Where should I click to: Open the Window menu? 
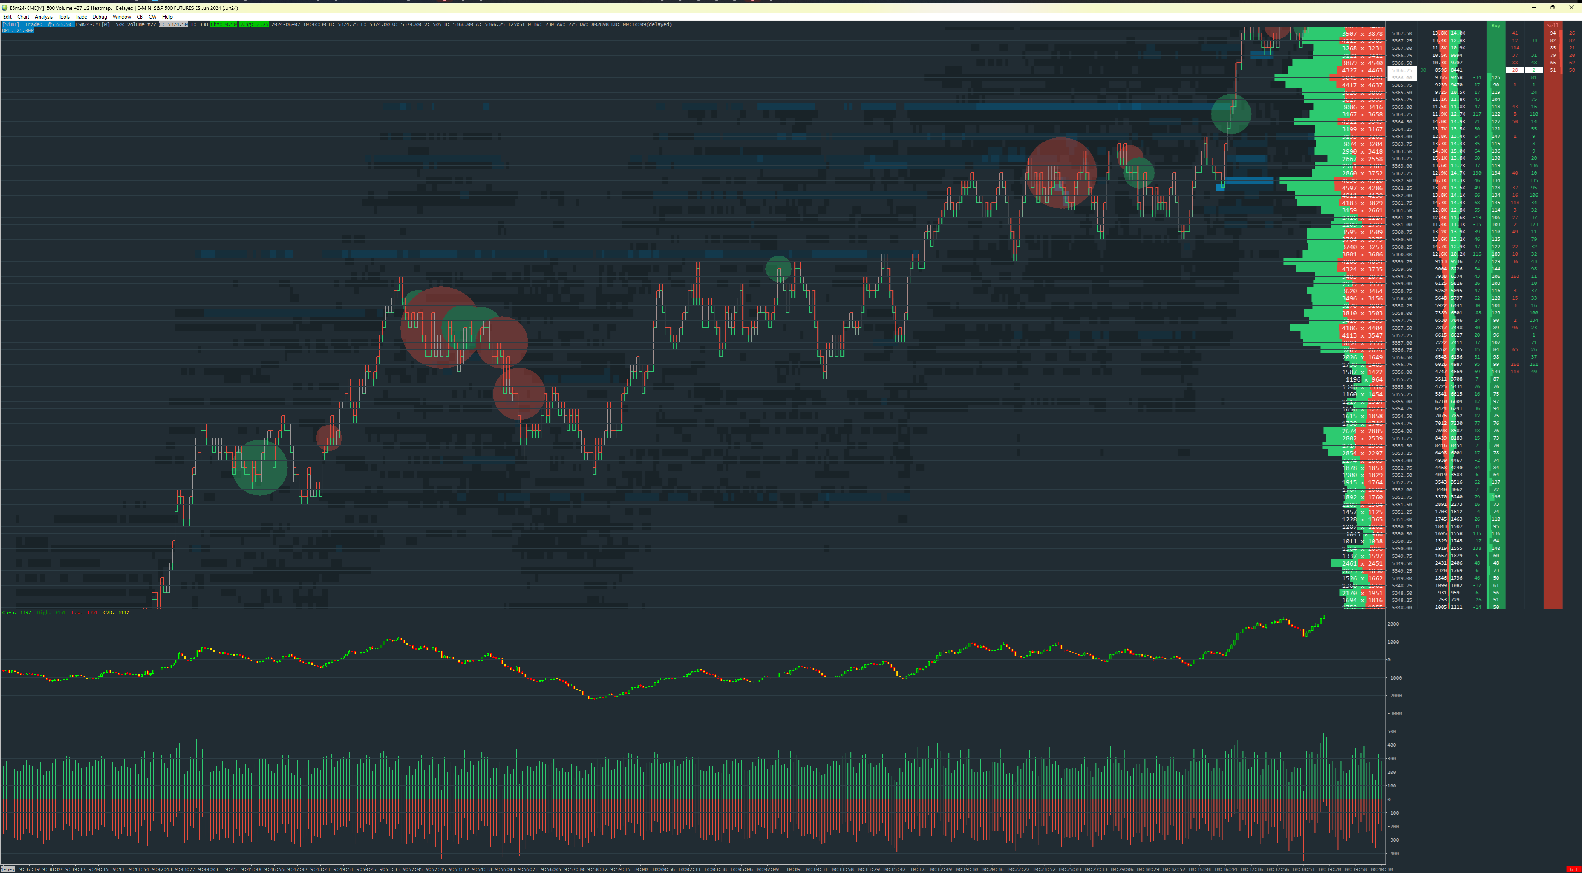(x=121, y=17)
